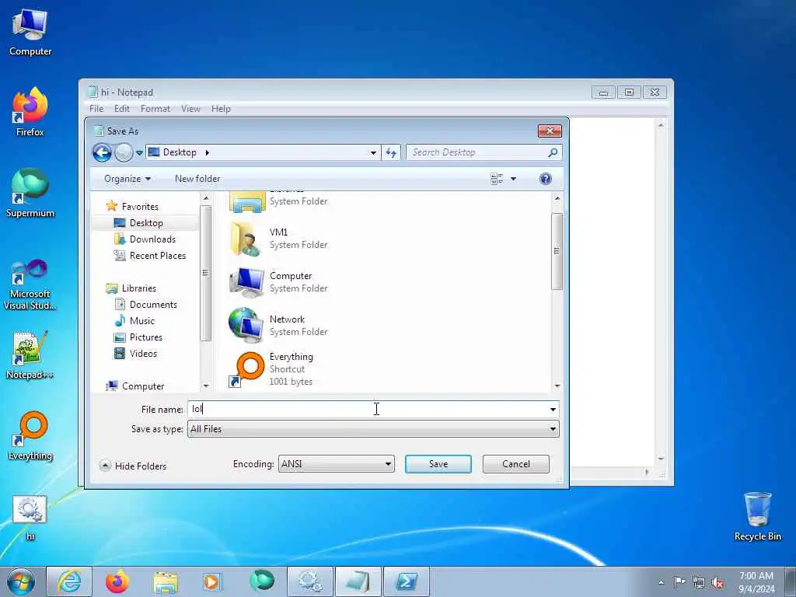Viewport: 796px width, 597px height.
Task: Click the Forward arrow in Save As dialog
Action: [124, 152]
